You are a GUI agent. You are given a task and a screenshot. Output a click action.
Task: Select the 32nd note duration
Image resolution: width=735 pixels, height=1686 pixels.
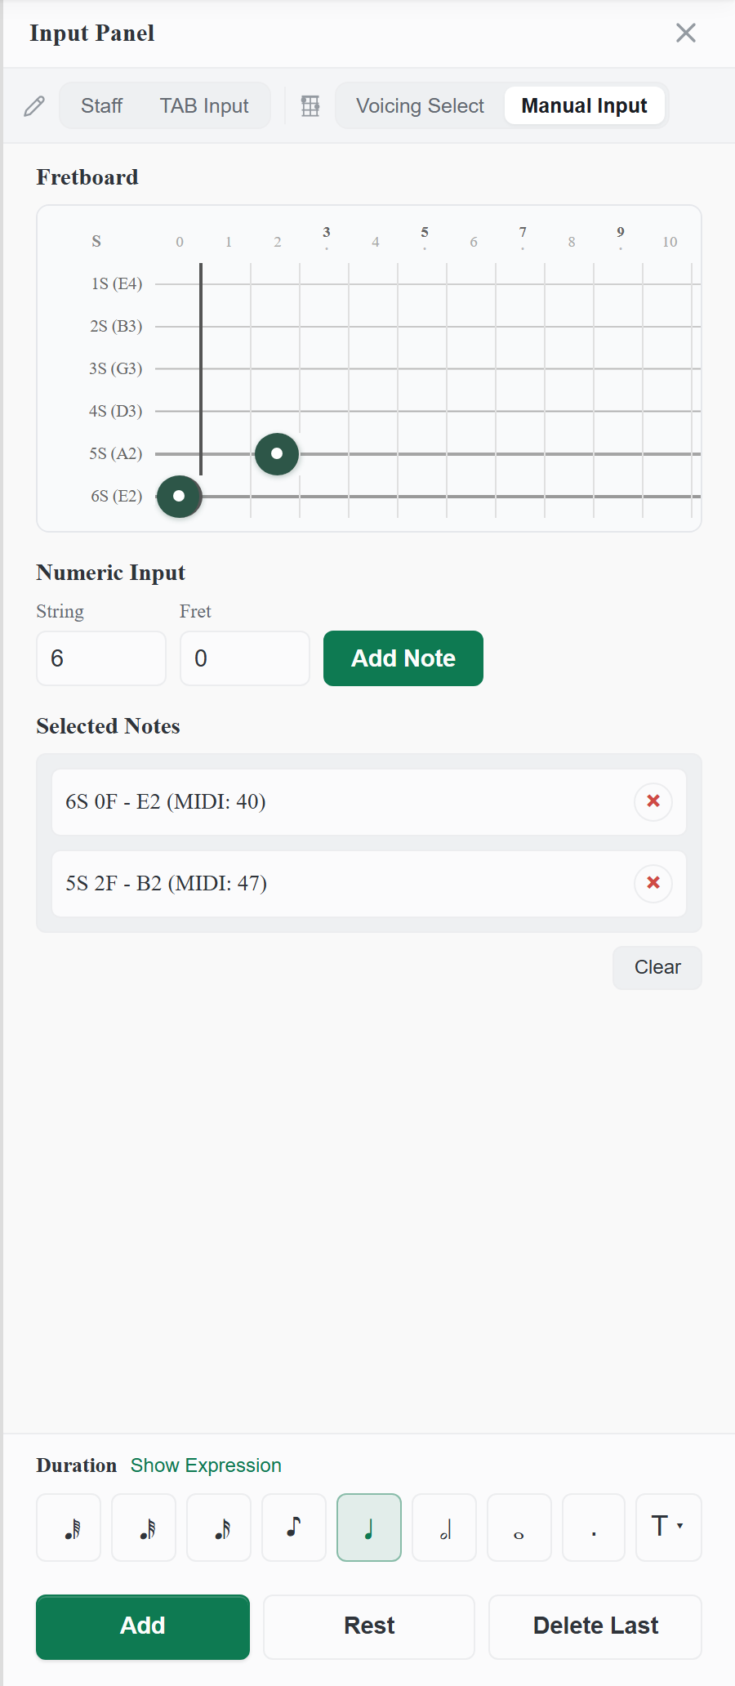pos(144,1528)
